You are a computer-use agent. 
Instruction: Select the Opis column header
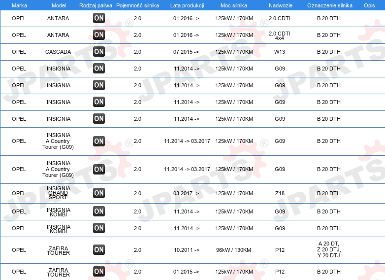click(x=369, y=5)
